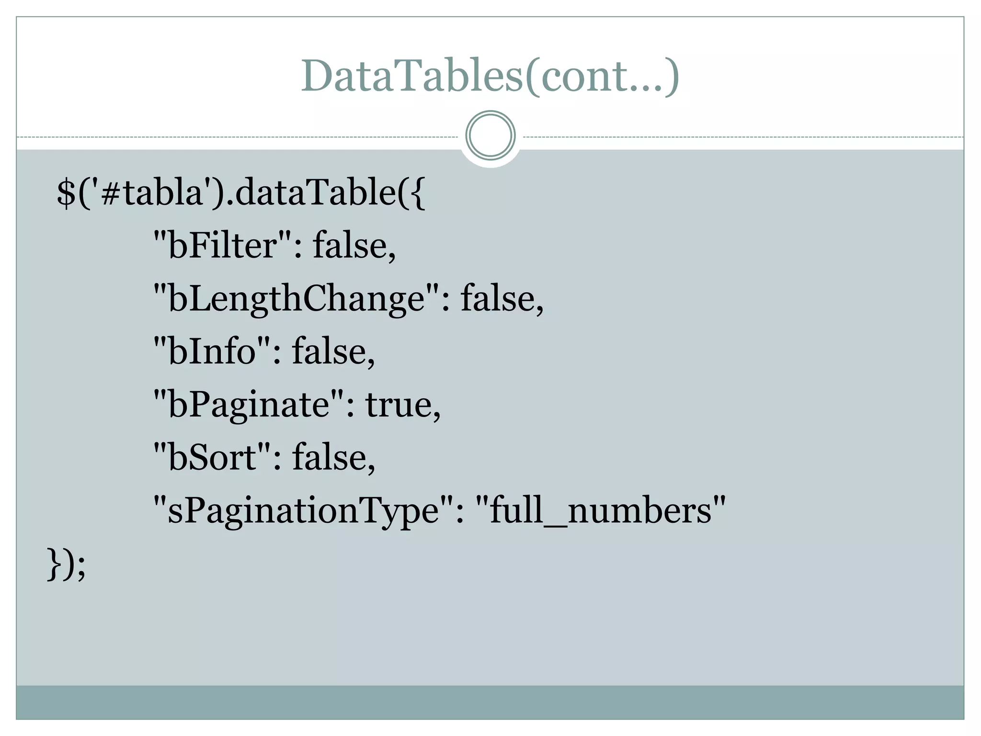Screen dimensions: 981x736
Task: Click the closing "});" of the code
Action: [66, 564]
